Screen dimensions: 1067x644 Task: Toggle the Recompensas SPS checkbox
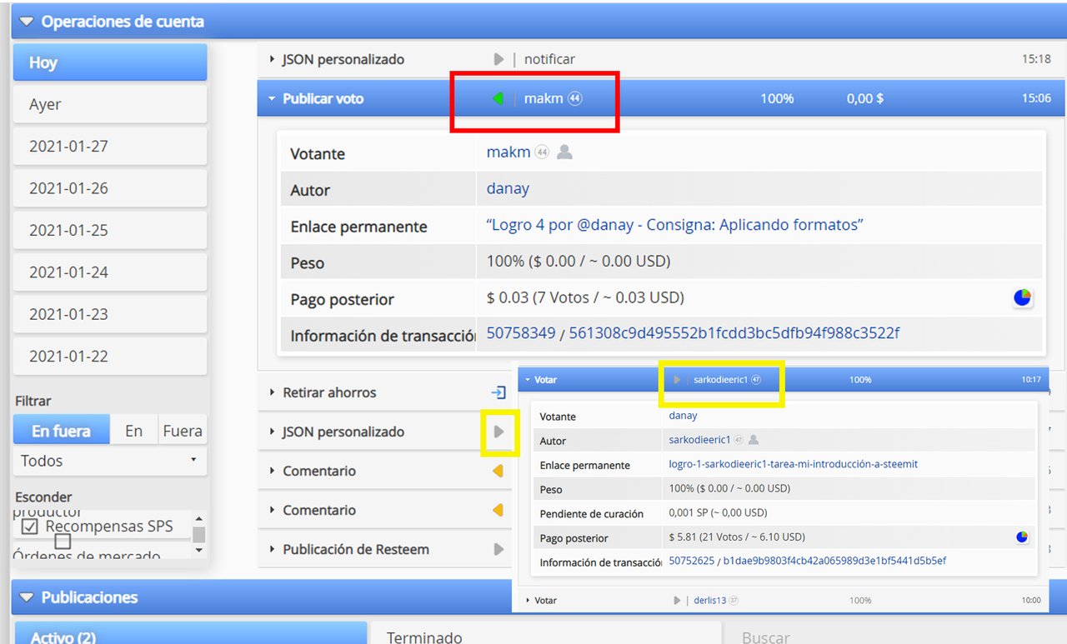[x=30, y=527]
